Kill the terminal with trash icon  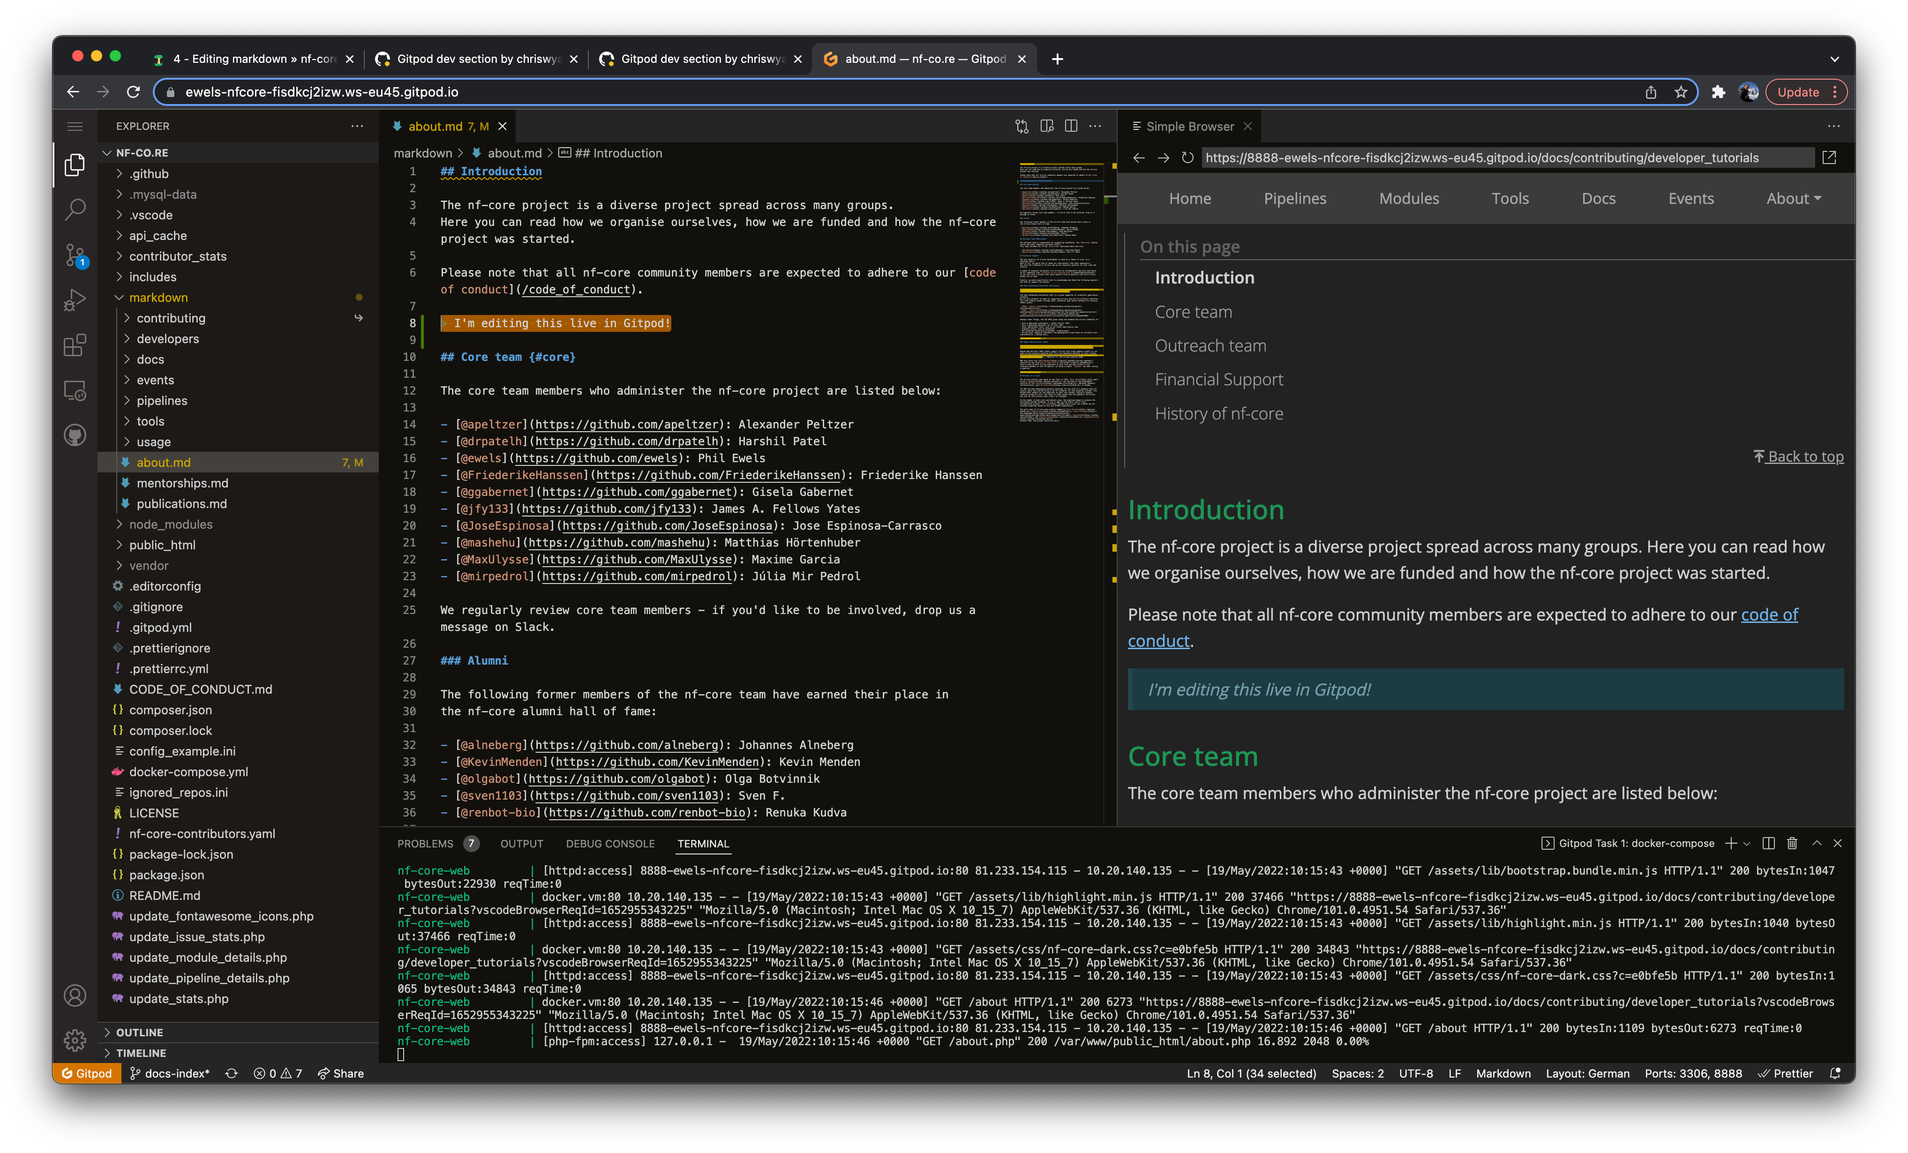tap(1792, 843)
